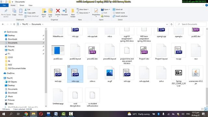This screenshot has height=117, width=208.
Task: Expand the Easy access dropdown
Action: coord(83,13)
